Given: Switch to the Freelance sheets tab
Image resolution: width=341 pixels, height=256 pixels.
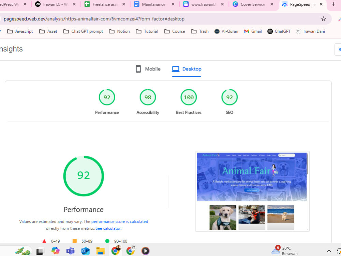Looking at the screenshot, I should pyautogui.click(x=101, y=4).
